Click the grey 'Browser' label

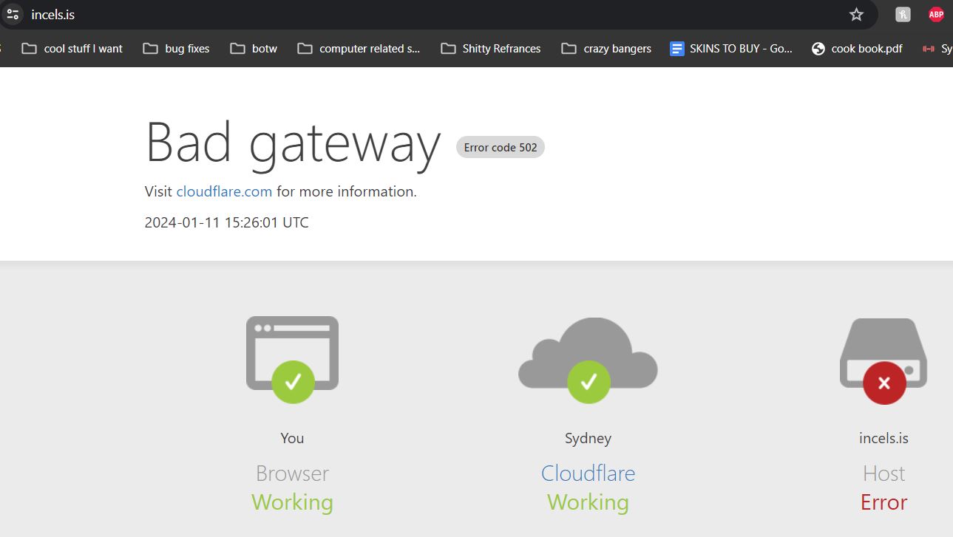coord(292,473)
